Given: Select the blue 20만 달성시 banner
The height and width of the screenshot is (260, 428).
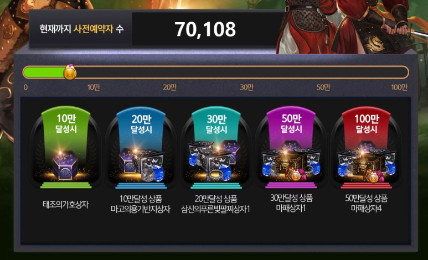Looking at the screenshot, I should point(141,123).
